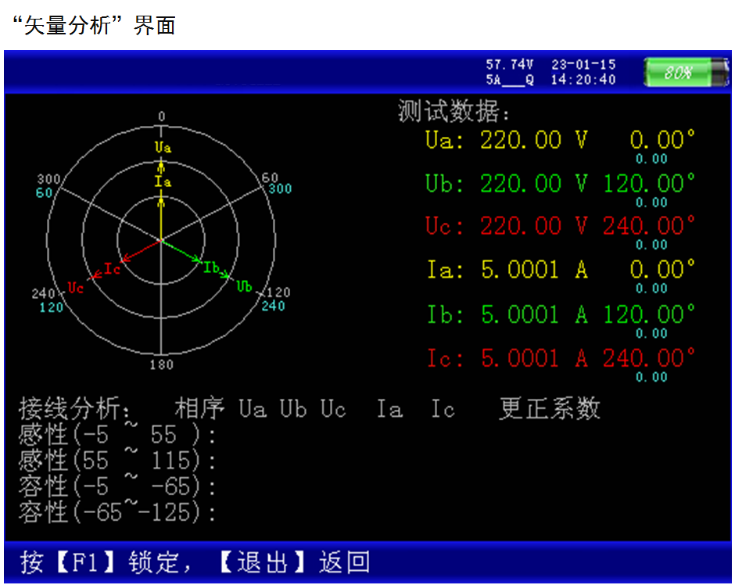Select the 容性(-65~-125) row
The height and width of the screenshot is (585, 735).
(117, 512)
